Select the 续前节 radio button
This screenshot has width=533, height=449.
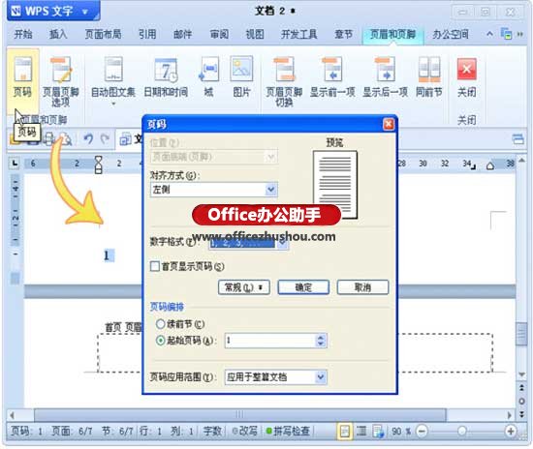pos(161,324)
